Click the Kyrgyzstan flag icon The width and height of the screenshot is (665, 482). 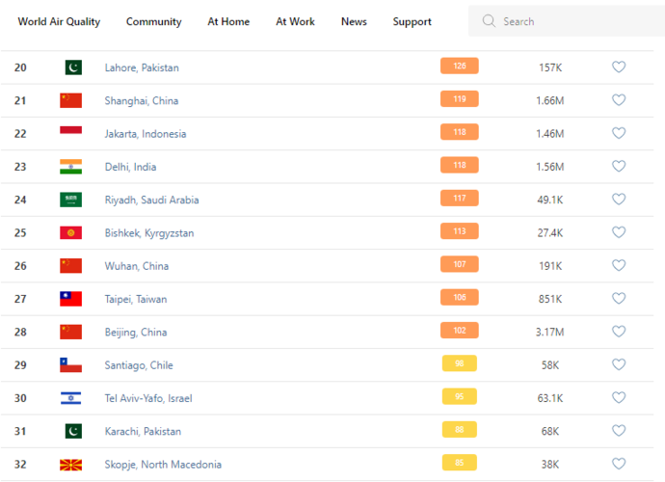point(71,232)
